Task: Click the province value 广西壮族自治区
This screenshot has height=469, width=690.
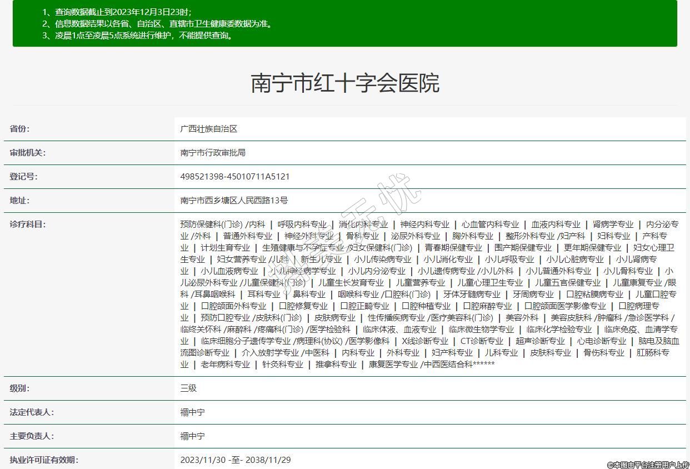Action: pyautogui.click(x=209, y=129)
